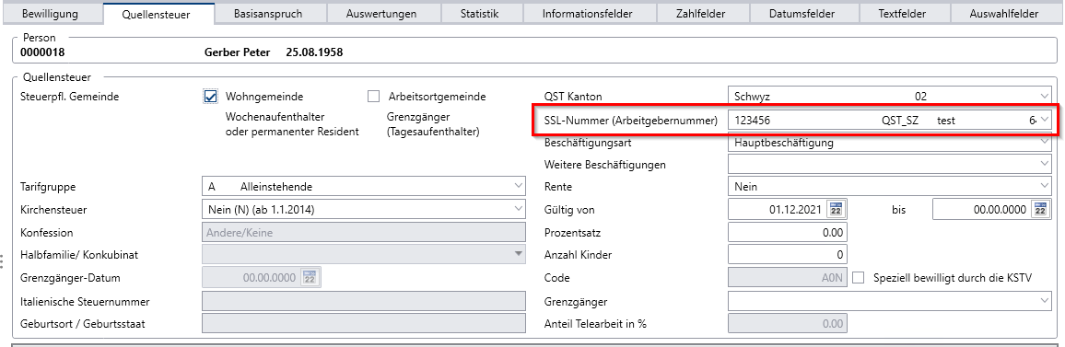Expand the Tarifgruppe combo box
1065x347 pixels.
519,186
